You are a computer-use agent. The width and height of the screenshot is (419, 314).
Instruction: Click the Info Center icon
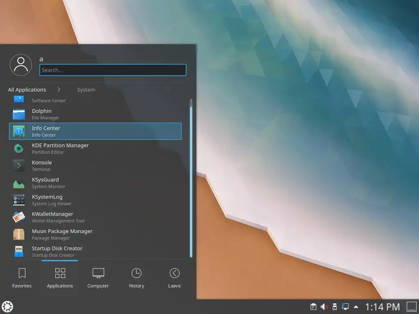tap(19, 131)
